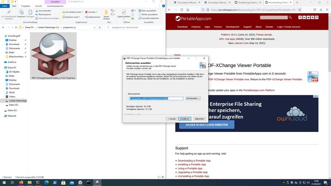The height and width of the screenshot is (186, 331).
Task: Click the Kopieren ribbon icon
Action: pyautogui.click(x=22, y=14)
